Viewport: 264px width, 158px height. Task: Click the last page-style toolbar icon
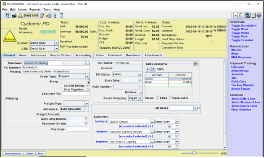click(x=62, y=16)
